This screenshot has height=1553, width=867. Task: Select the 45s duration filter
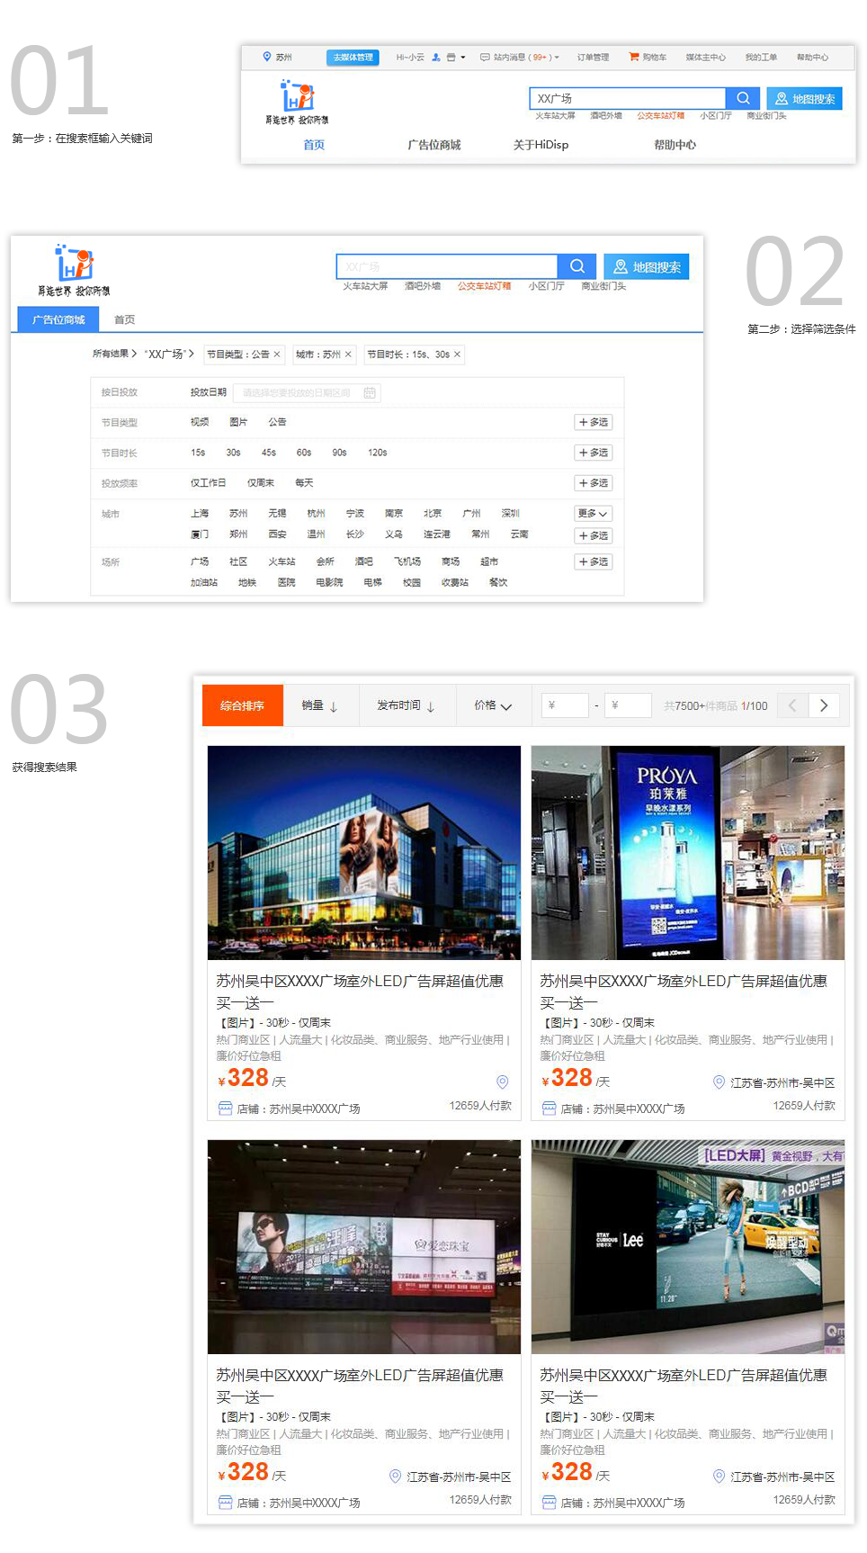(269, 453)
